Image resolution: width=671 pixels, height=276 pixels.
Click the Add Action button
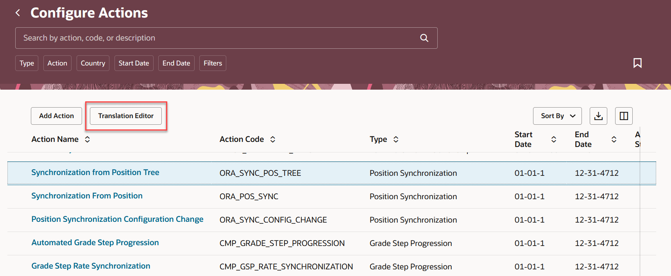pos(56,116)
